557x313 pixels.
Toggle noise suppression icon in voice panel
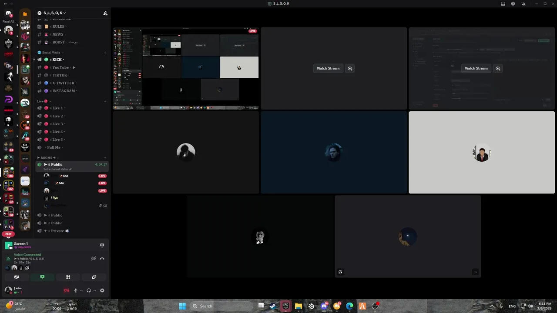point(94,259)
